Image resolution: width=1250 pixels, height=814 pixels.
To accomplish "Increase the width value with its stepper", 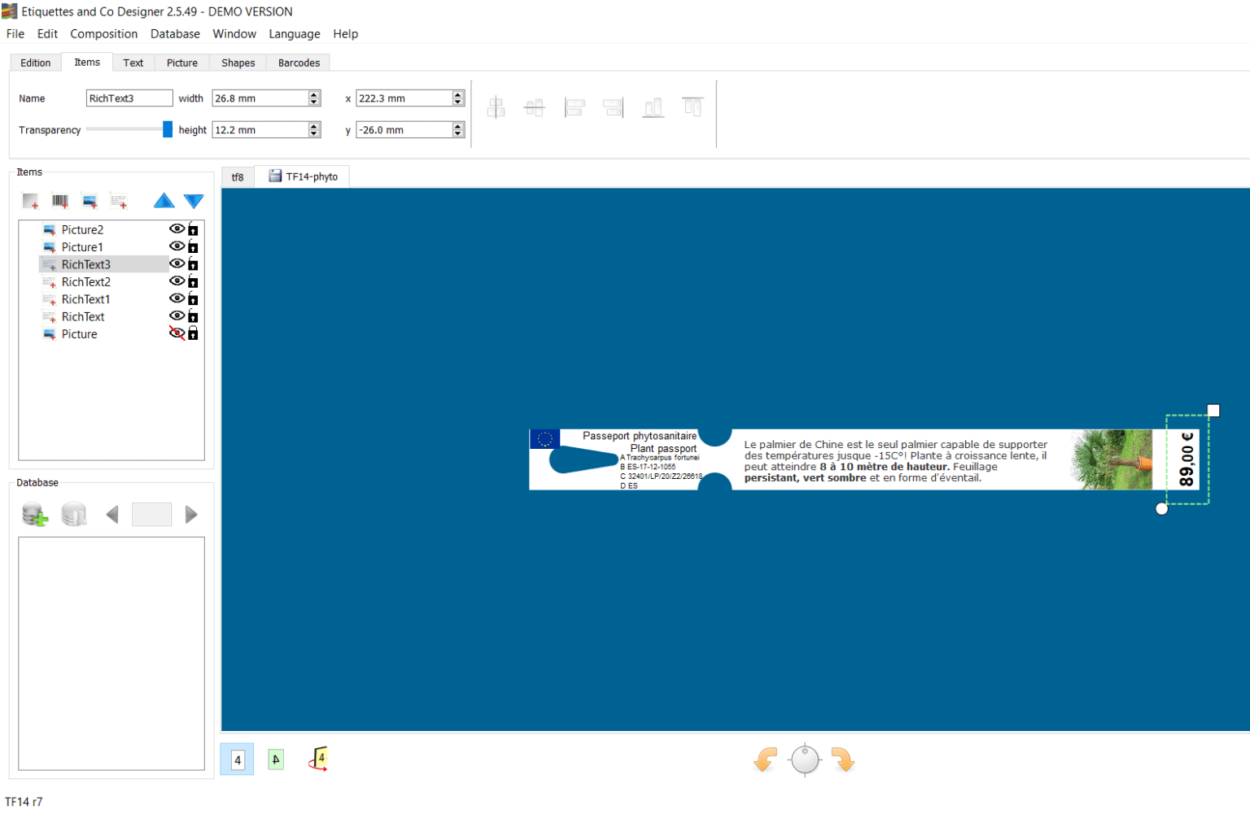I will click(x=313, y=94).
